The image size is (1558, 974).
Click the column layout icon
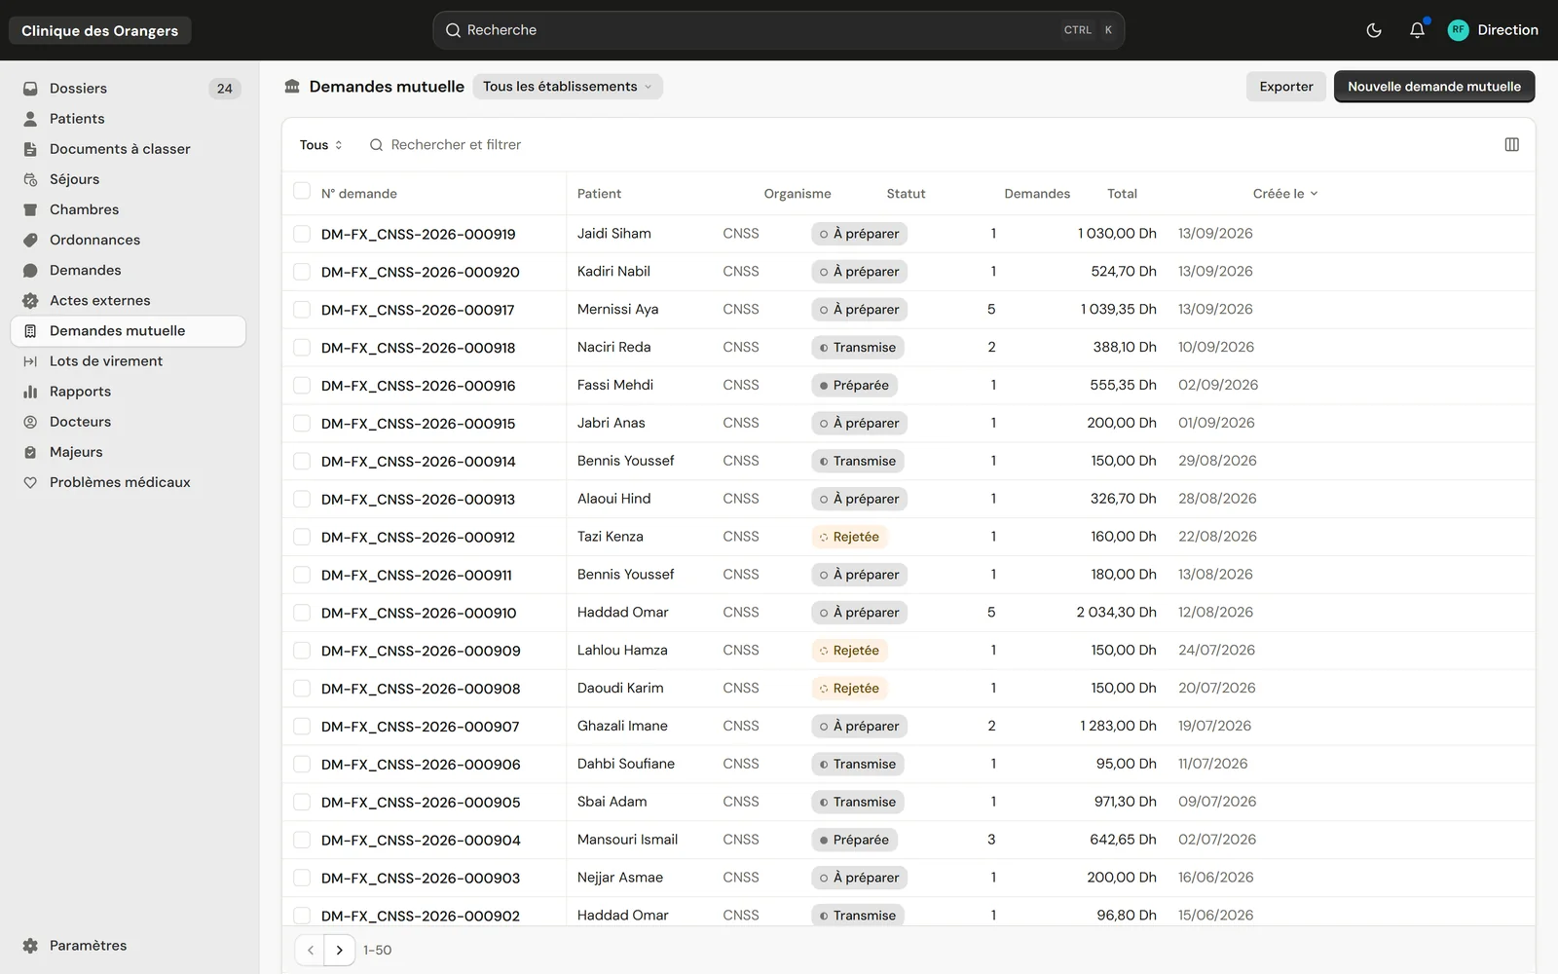tap(1511, 144)
